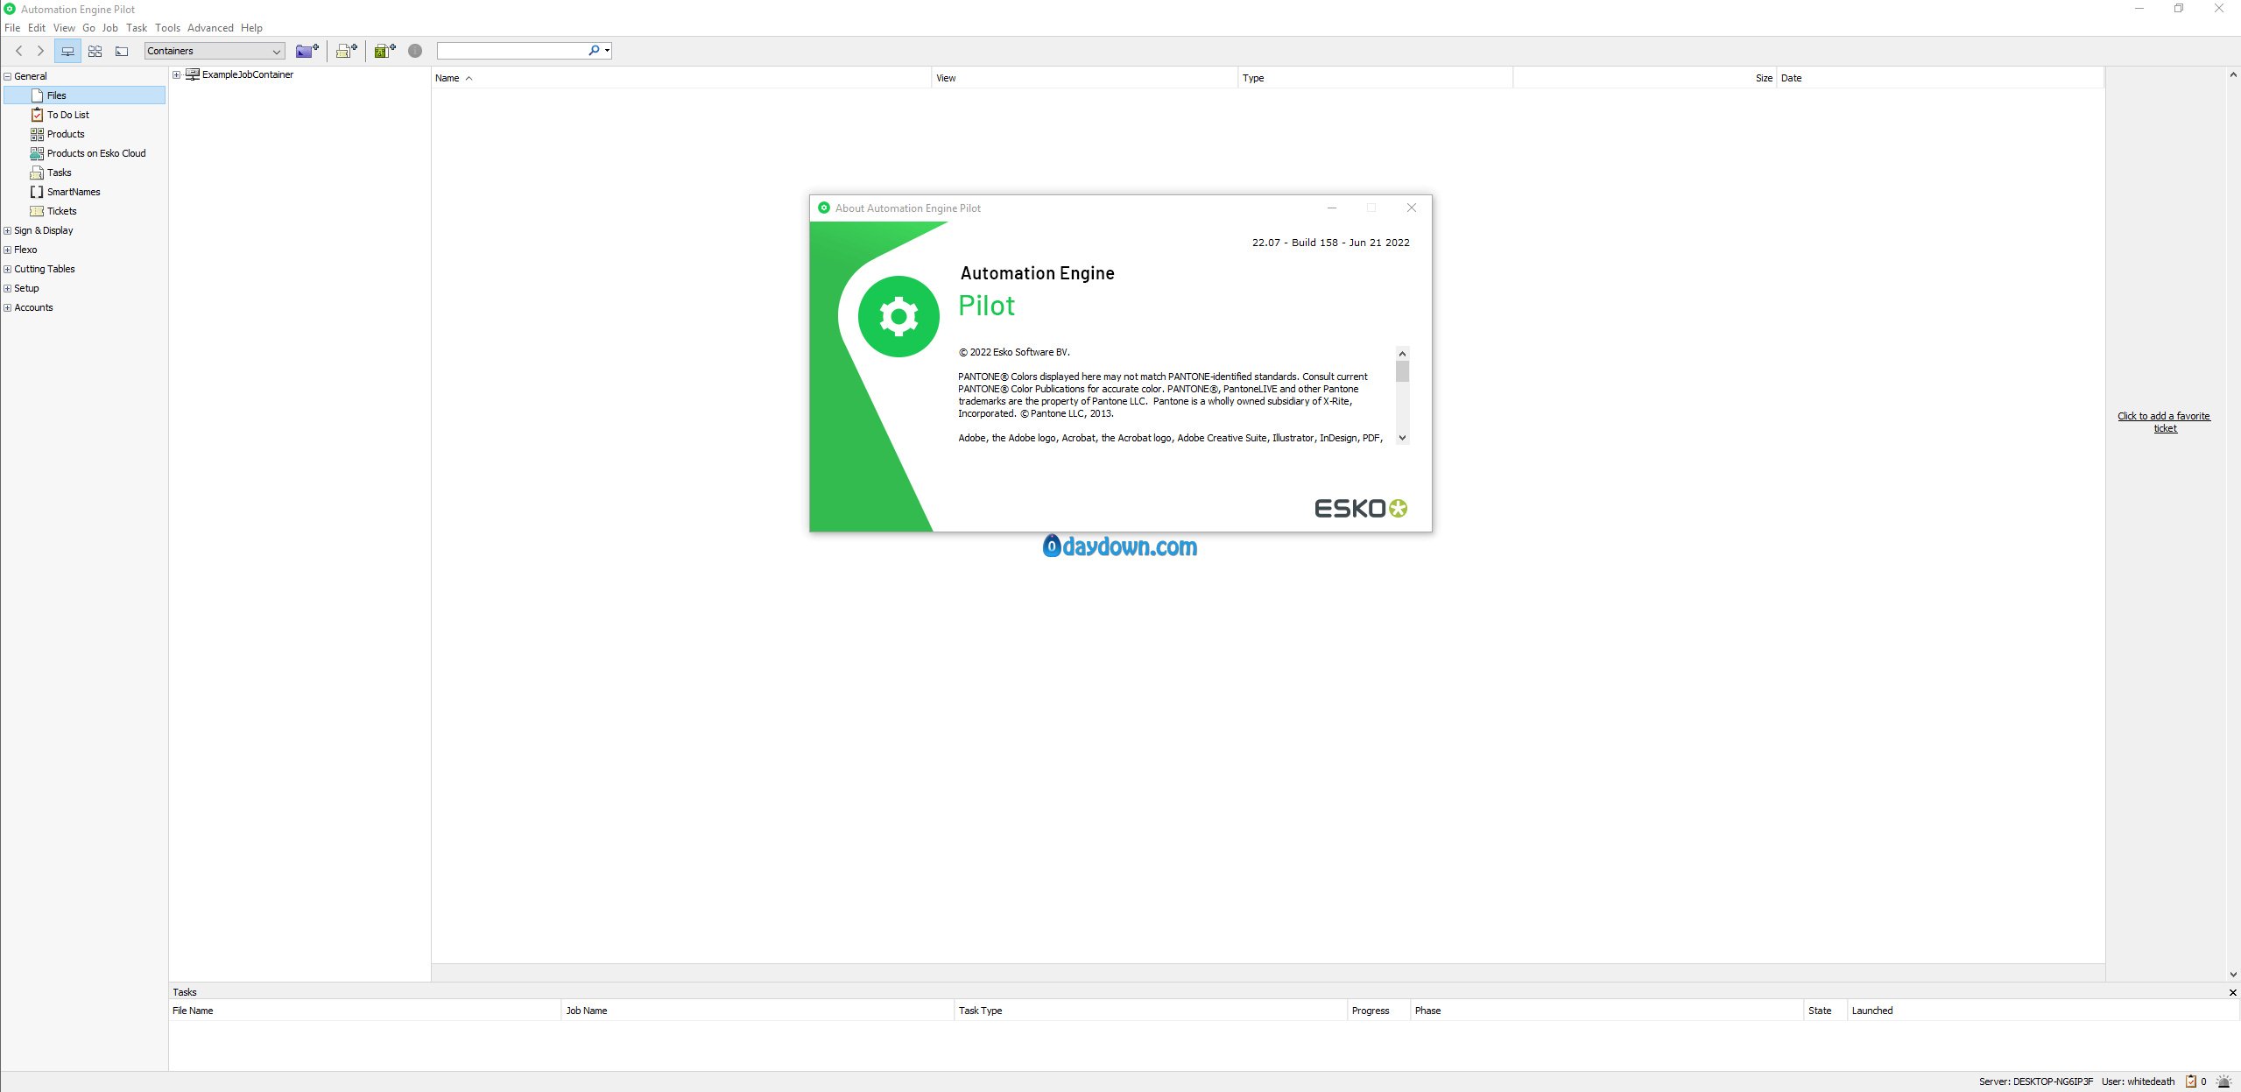Click the favorites panel scroll down arrow

tap(2233, 975)
